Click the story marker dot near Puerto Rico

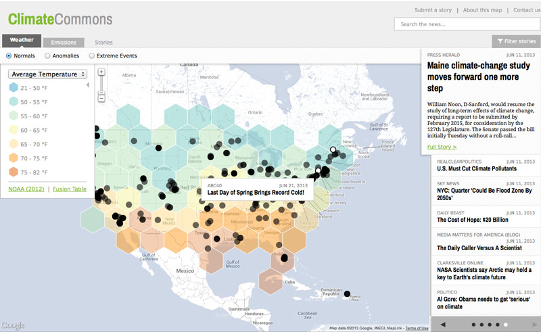point(347,293)
